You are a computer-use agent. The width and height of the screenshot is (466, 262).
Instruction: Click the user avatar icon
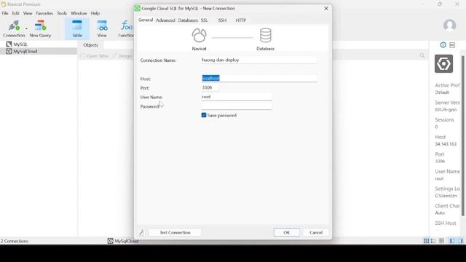point(449,25)
